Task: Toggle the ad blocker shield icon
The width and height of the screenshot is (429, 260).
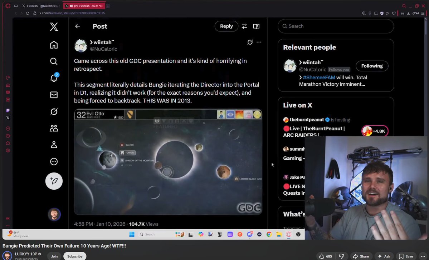Action: pyautogui.click(x=382, y=13)
